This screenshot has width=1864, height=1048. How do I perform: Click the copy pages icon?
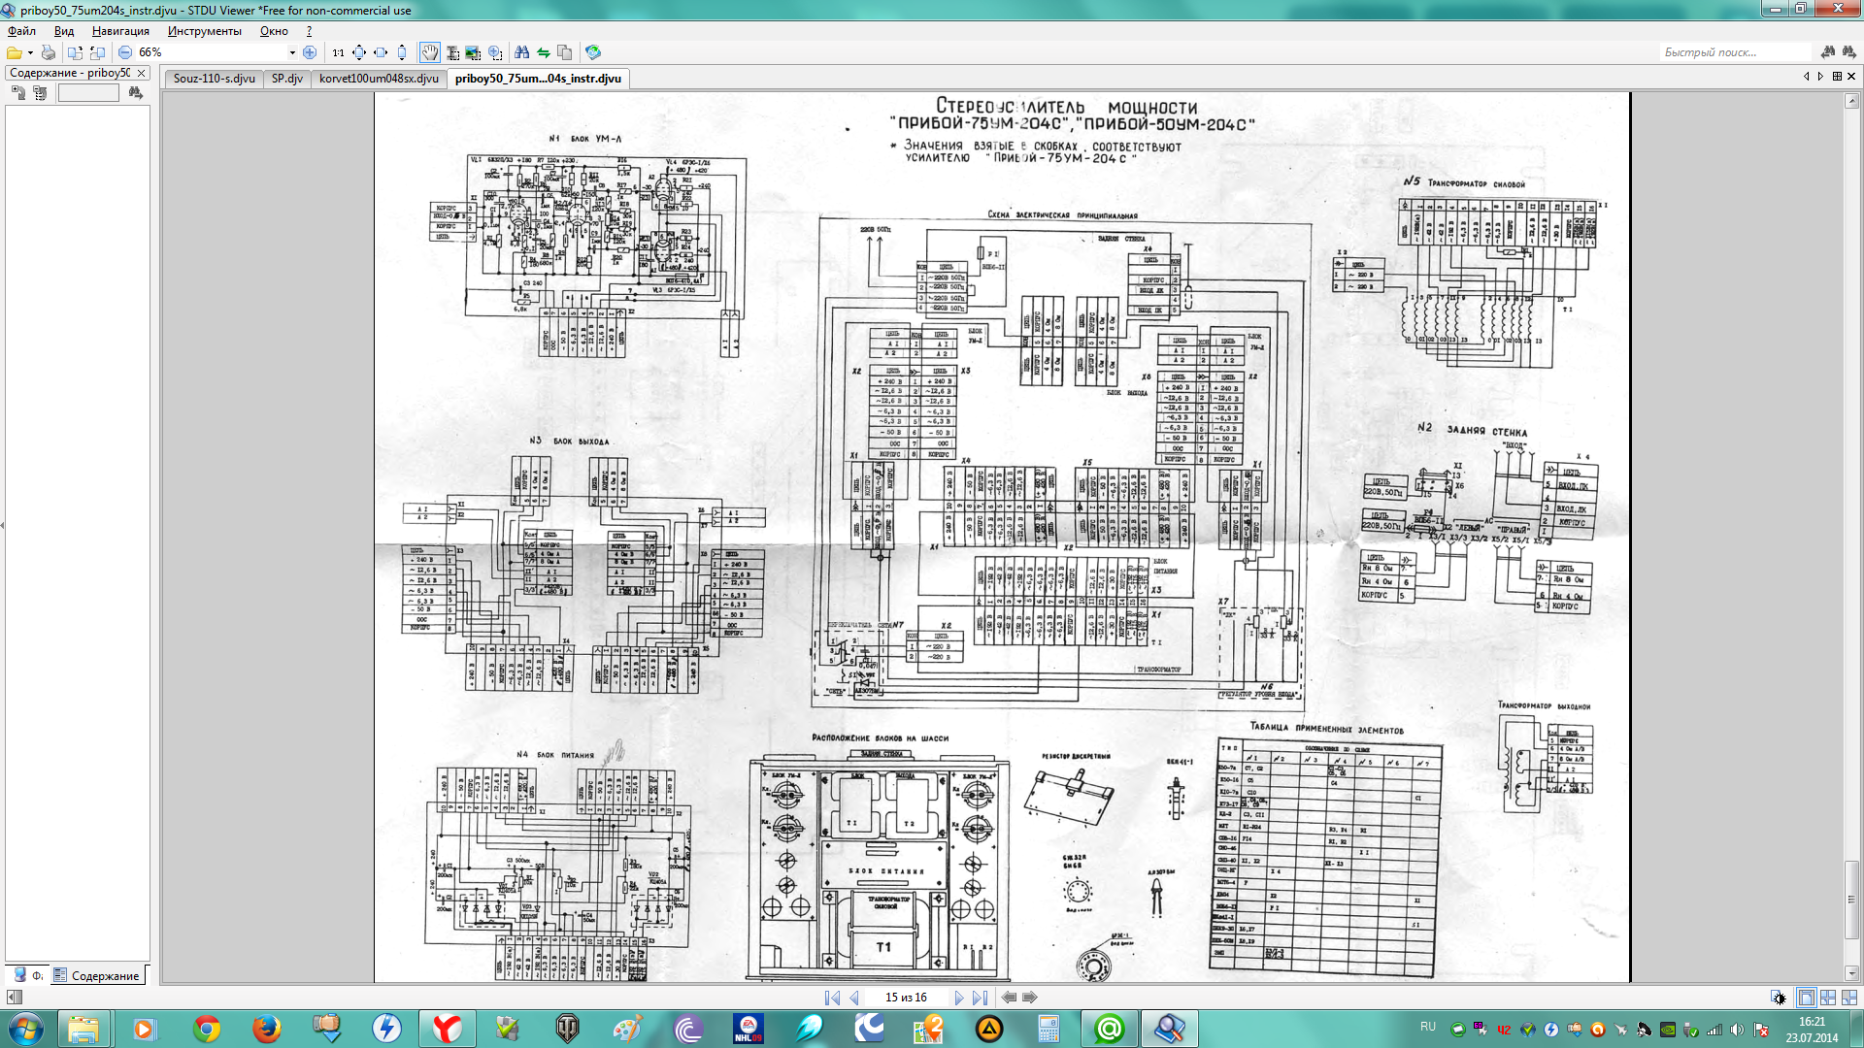(x=565, y=52)
